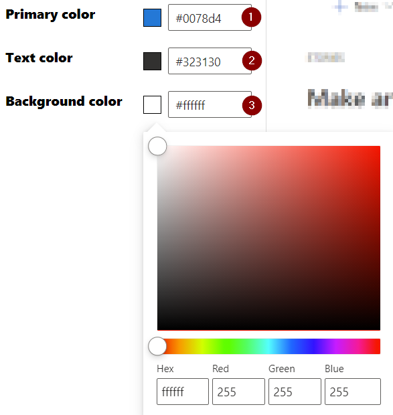The height and width of the screenshot is (415, 393).
Task: Click the Hex value box in color picker
Action: (x=183, y=392)
